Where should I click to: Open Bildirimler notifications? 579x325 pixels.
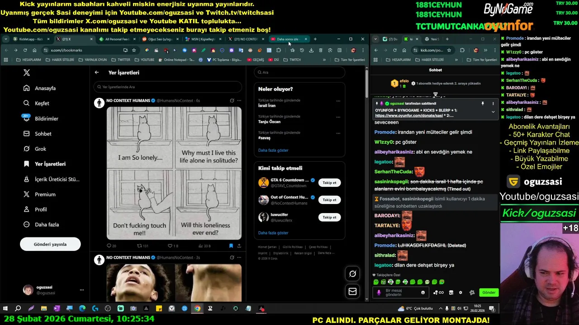[x=41, y=119]
